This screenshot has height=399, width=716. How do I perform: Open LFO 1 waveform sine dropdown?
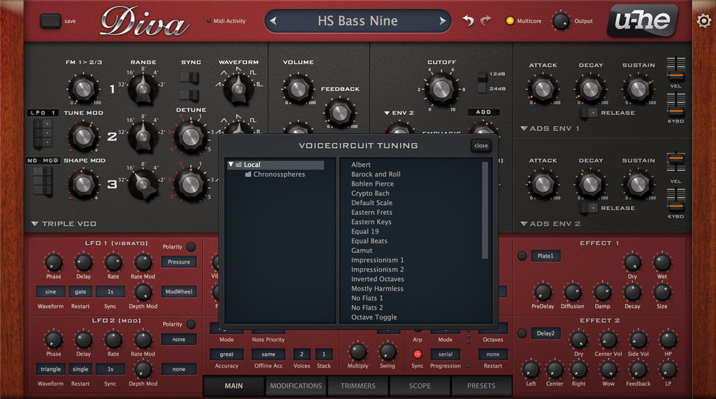coord(50,292)
